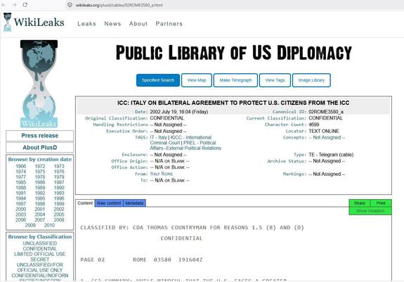Browse cables created in 1979
404x282 pixels.
59,177
